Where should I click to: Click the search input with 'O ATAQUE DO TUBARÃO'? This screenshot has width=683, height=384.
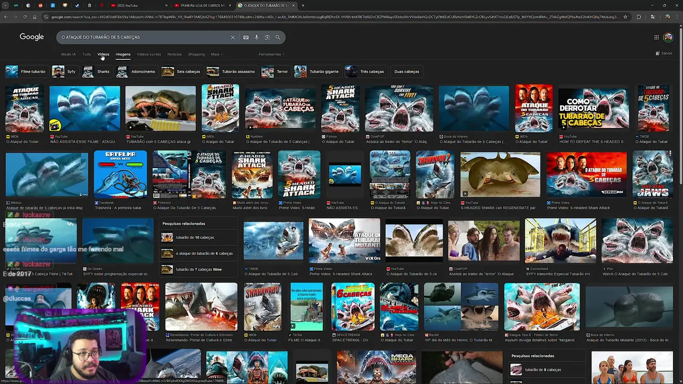pos(144,37)
